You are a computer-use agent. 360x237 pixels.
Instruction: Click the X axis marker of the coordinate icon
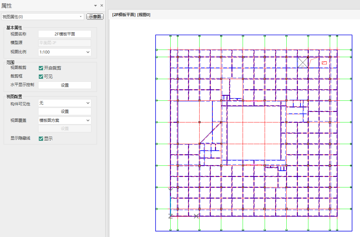coord(196,216)
